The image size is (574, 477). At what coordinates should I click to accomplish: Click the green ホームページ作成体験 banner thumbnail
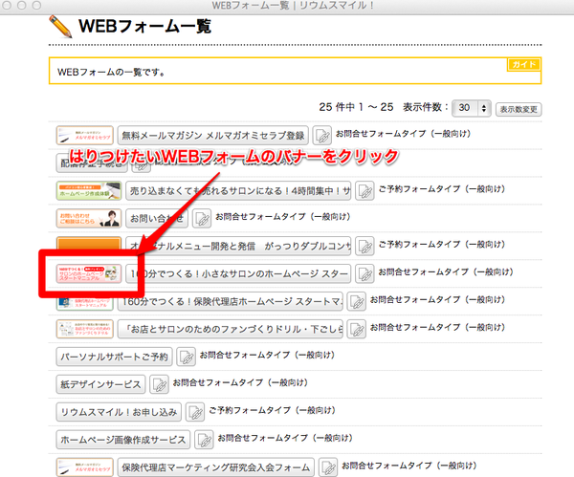89,191
